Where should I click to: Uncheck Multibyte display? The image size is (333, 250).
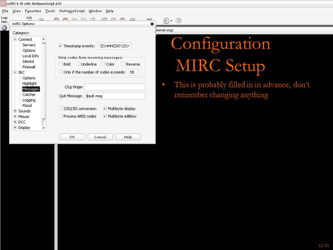click(105, 108)
